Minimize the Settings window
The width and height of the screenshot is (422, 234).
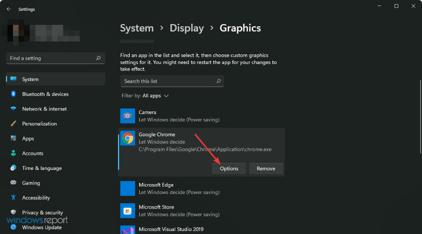tap(379, 6)
